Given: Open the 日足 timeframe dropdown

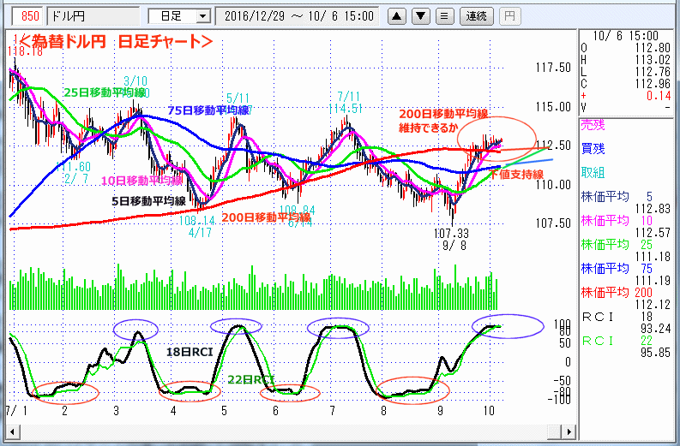Looking at the screenshot, I should point(178,15).
